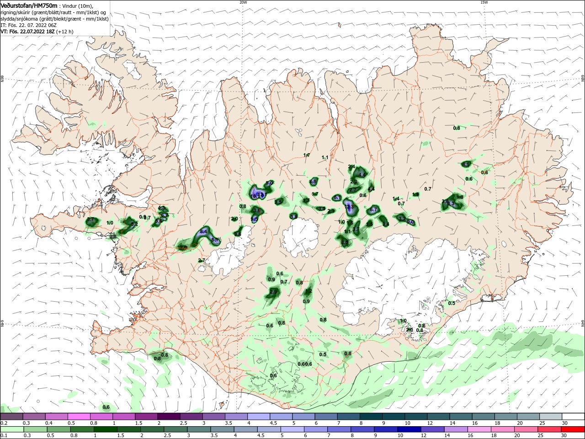Click the 2.4 precipitation value on the map
Screen dimensions: 585x439
pyautogui.click(x=351, y=166)
